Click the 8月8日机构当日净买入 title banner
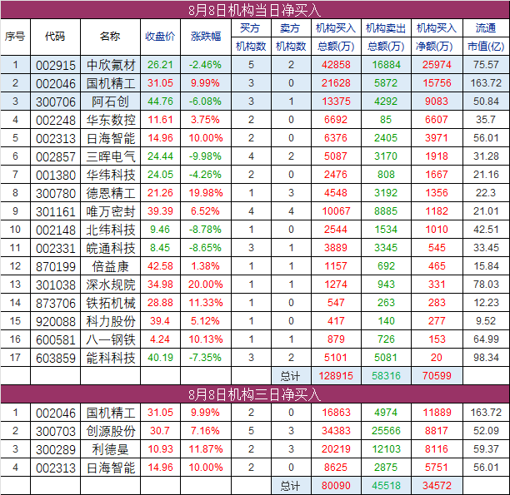Image resolution: width=510 pixels, height=495 pixels. click(x=255, y=10)
